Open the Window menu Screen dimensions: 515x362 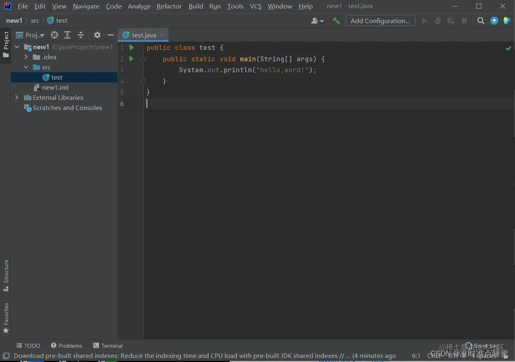click(x=280, y=6)
